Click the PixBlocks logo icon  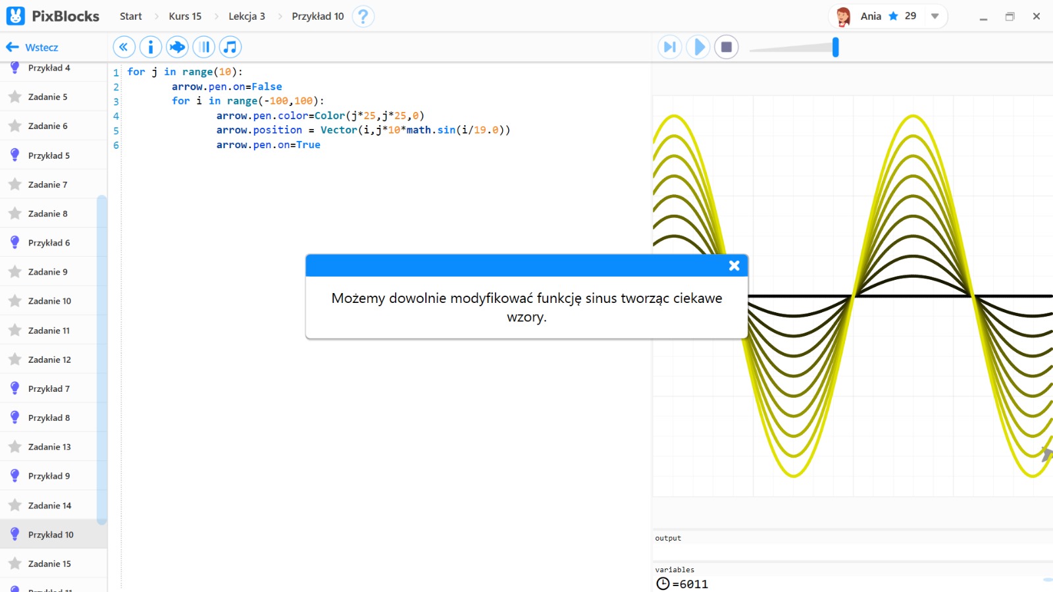tap(15, 16)
